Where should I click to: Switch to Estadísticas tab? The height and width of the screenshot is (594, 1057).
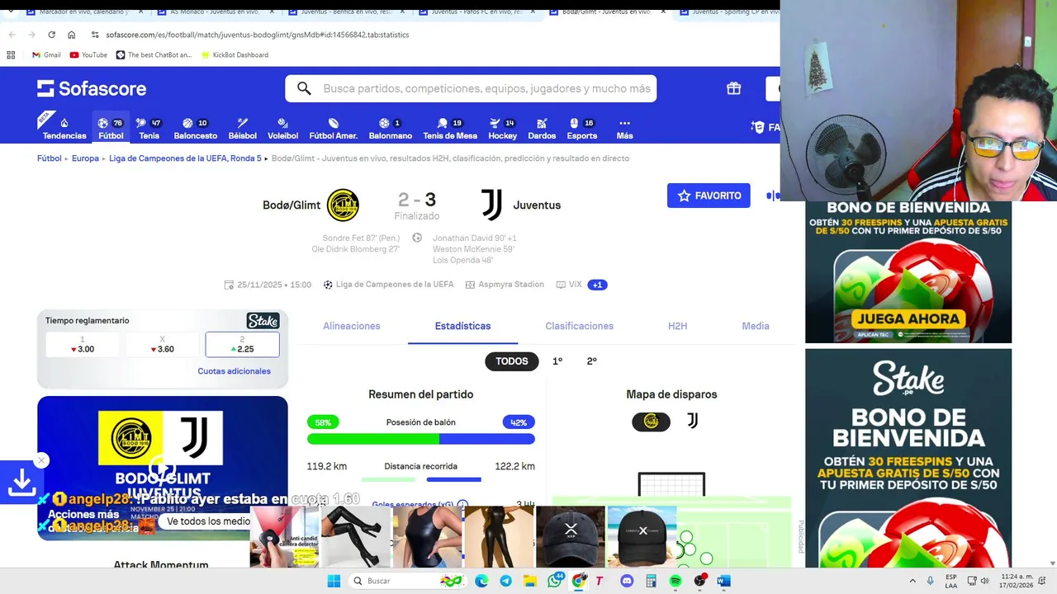(x=462, y=326)
